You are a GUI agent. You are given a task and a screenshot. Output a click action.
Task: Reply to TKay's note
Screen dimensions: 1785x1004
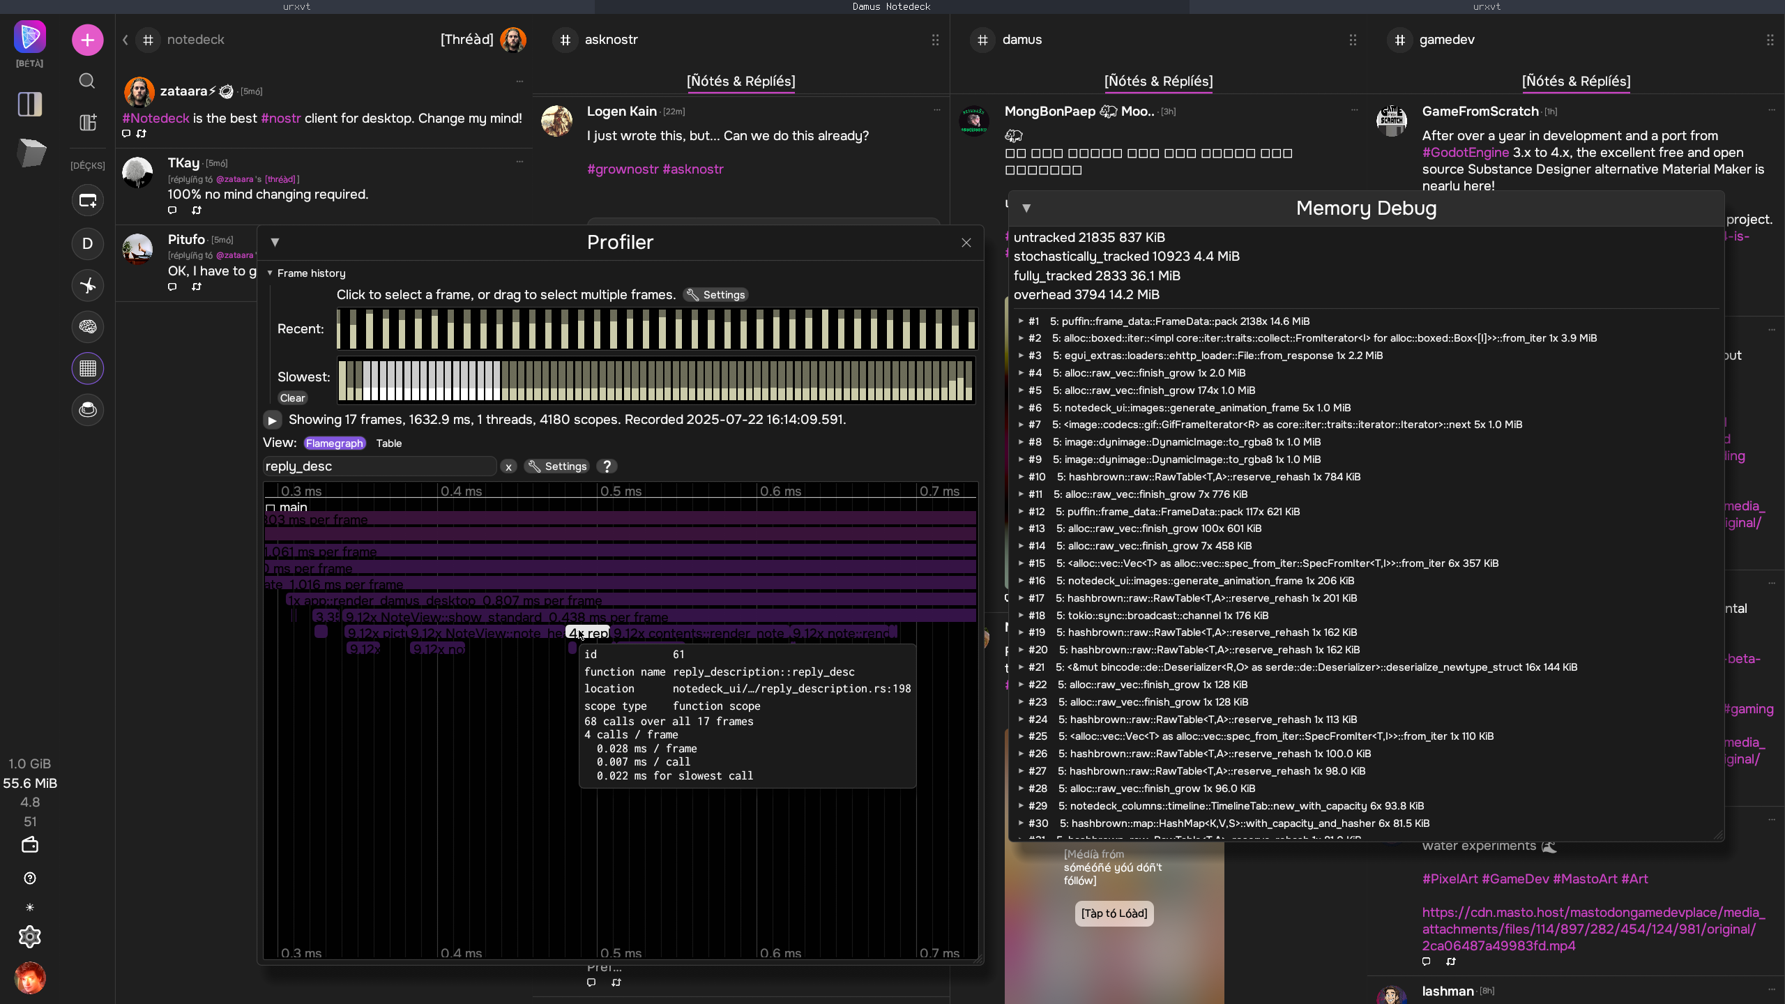point(172,210)
